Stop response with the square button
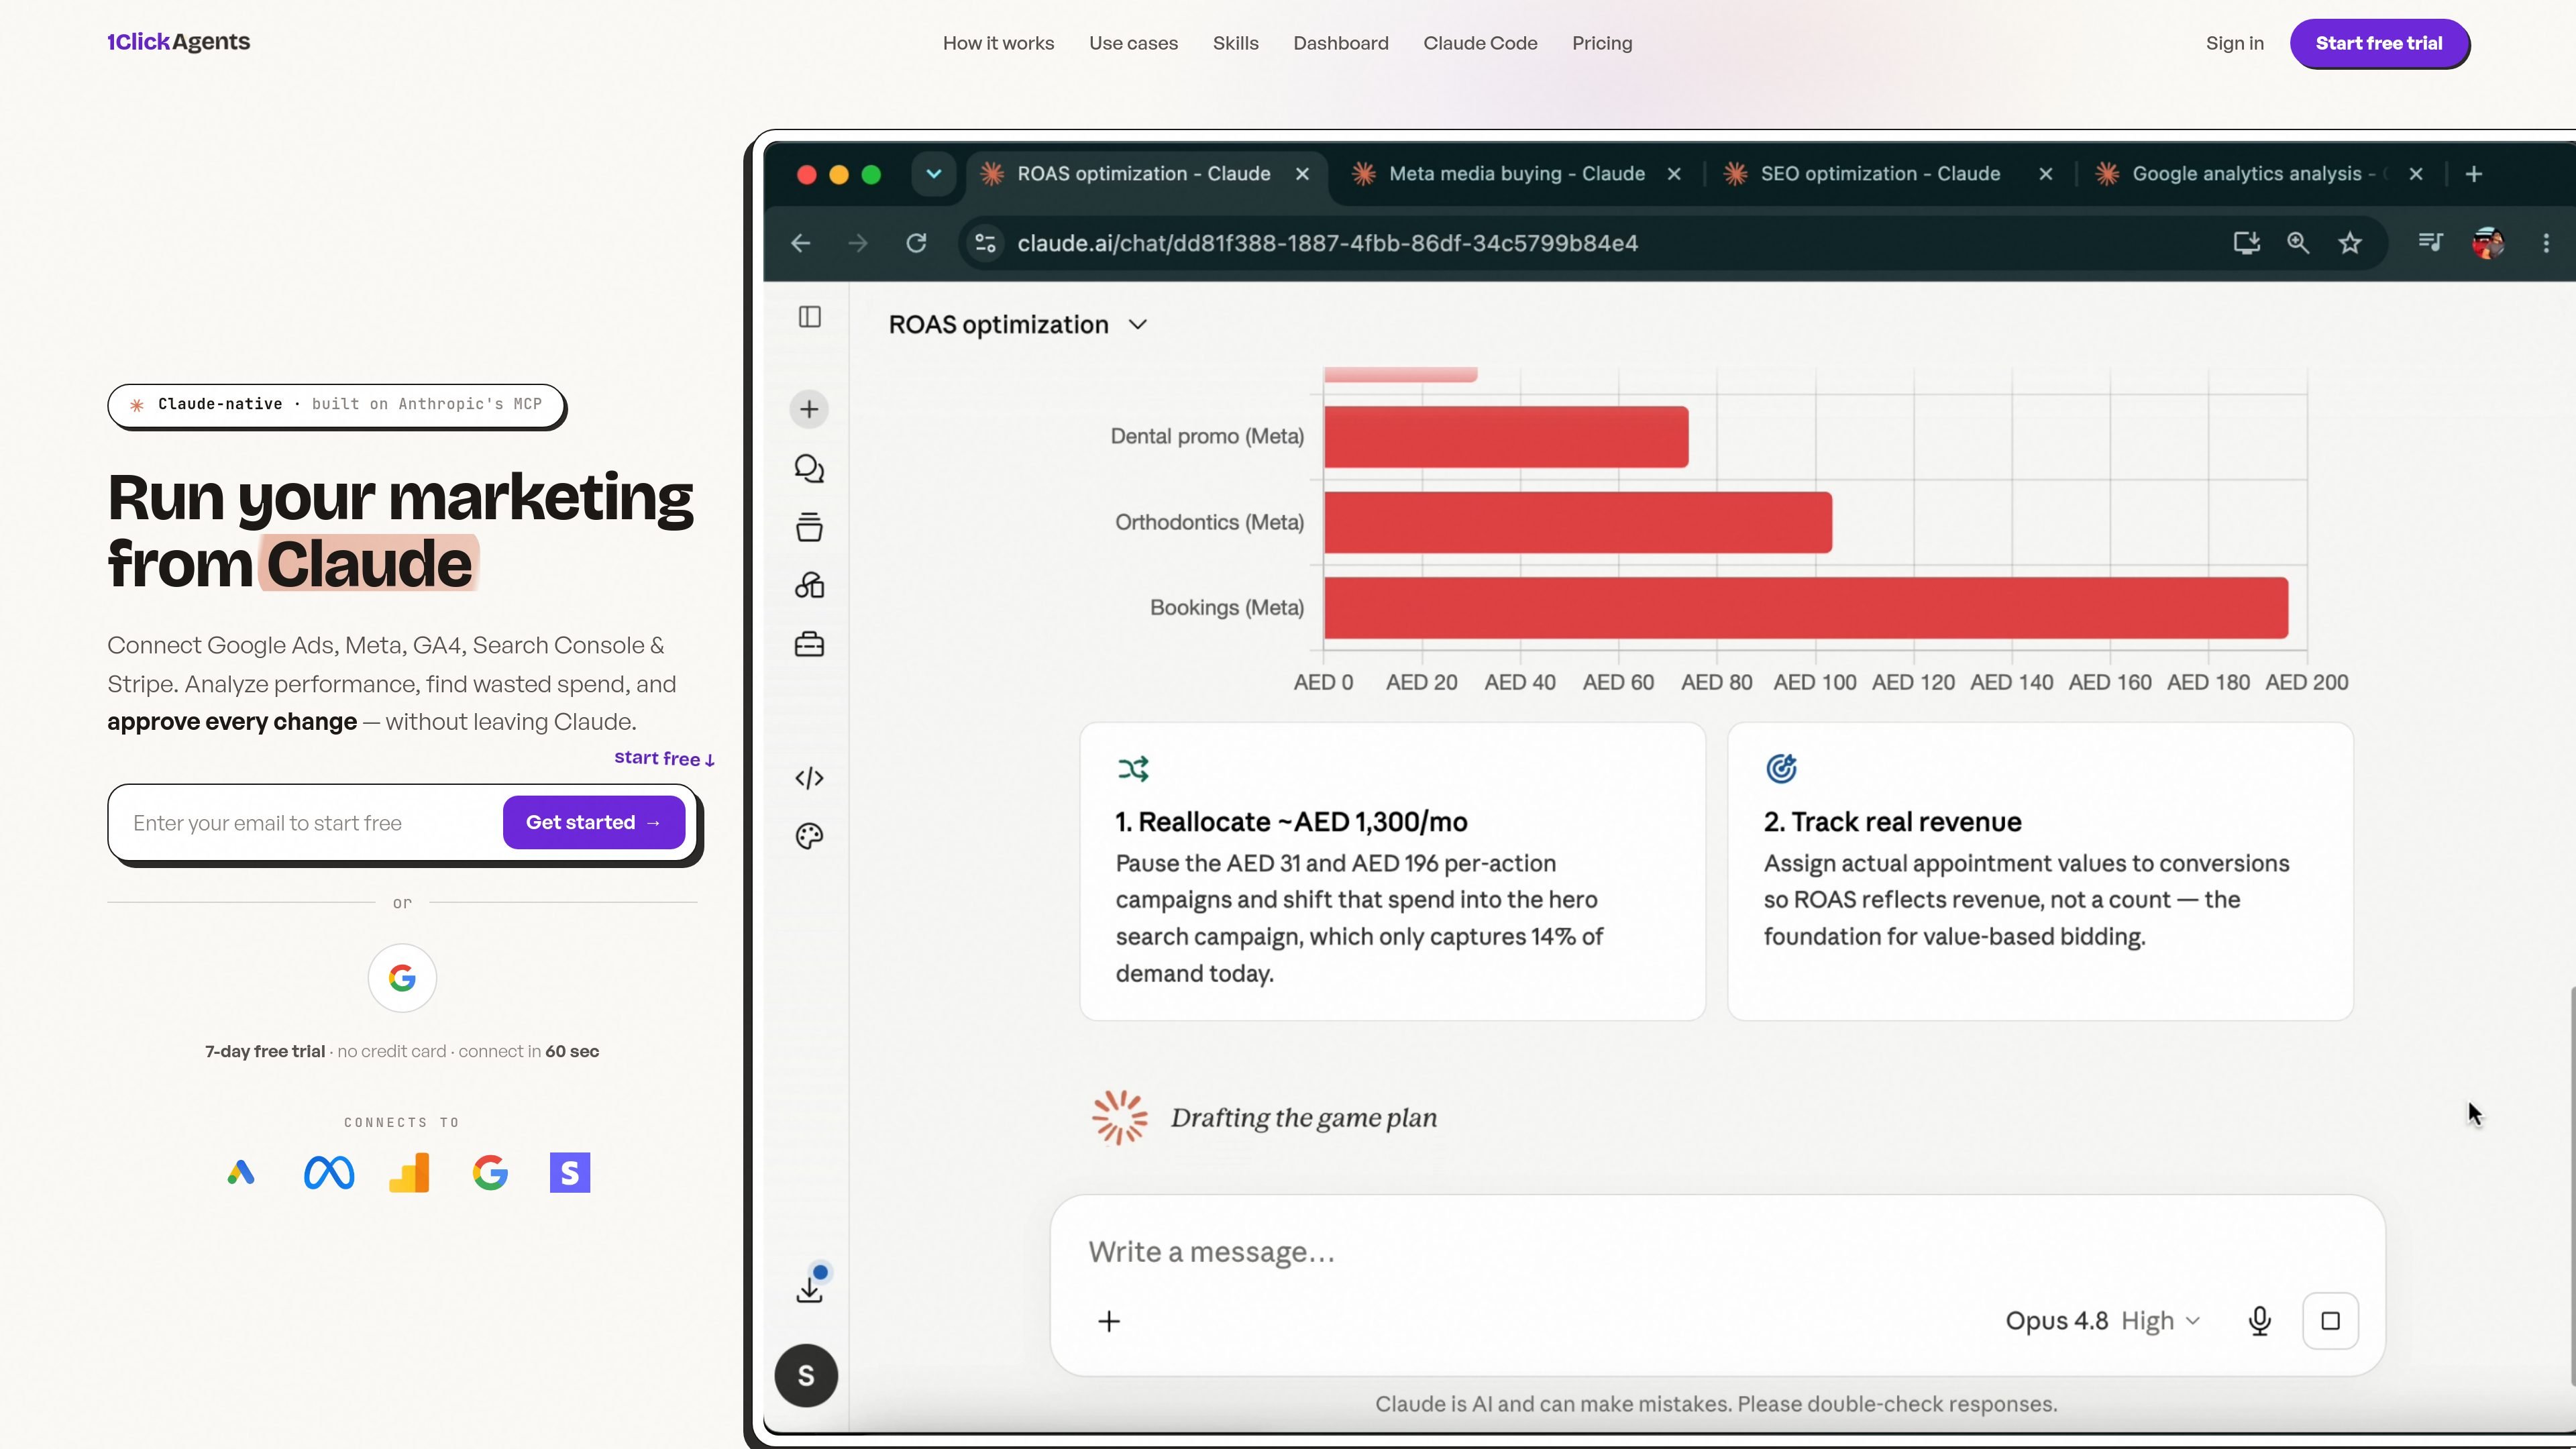 tap(2331, 1321)
